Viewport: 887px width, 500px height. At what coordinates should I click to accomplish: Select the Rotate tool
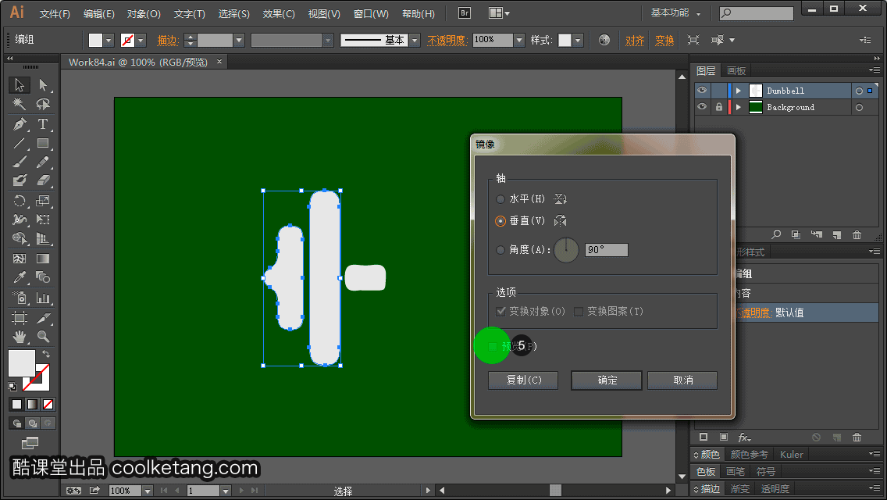20,201
